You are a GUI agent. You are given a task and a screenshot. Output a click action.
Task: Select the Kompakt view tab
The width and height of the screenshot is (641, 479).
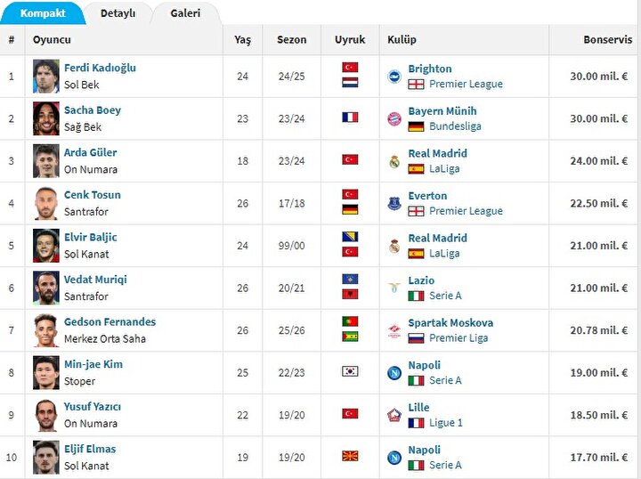(x=43, y=13)
